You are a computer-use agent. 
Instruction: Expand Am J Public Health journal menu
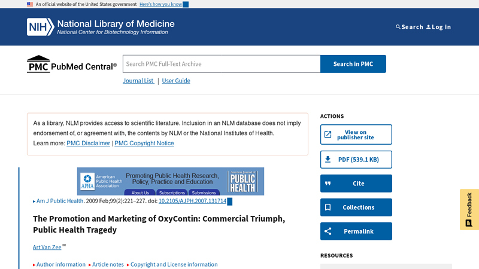click(x=58, y=201)
